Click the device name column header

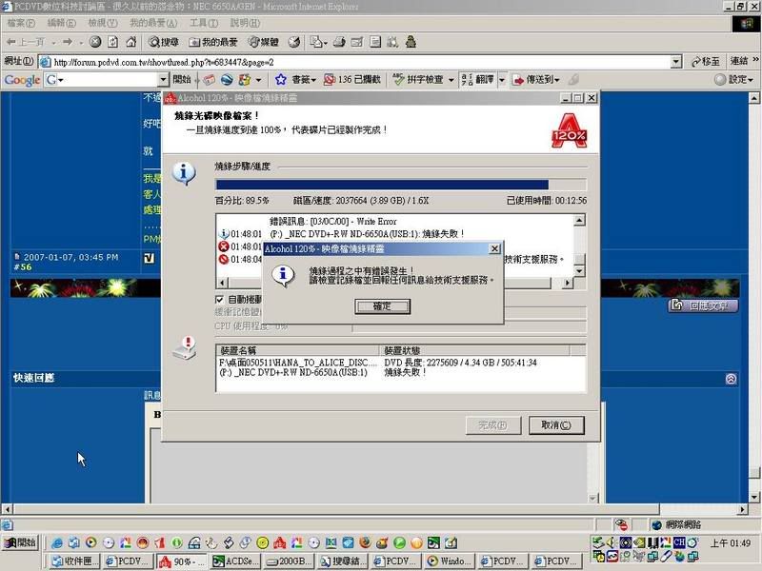(297, 350)
